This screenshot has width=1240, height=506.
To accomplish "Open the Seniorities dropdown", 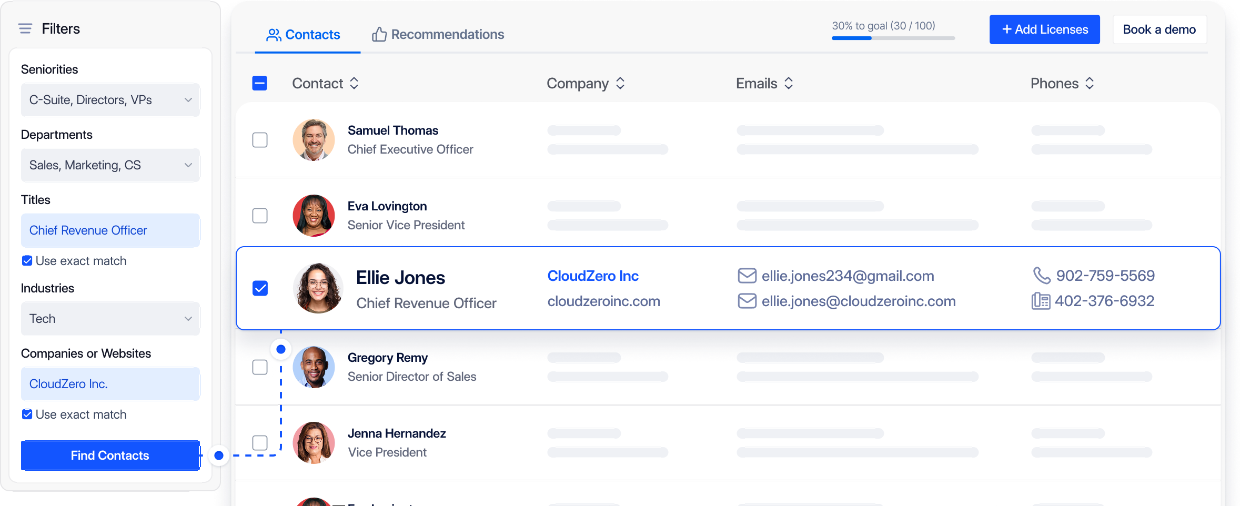I will tap(110, 100).
